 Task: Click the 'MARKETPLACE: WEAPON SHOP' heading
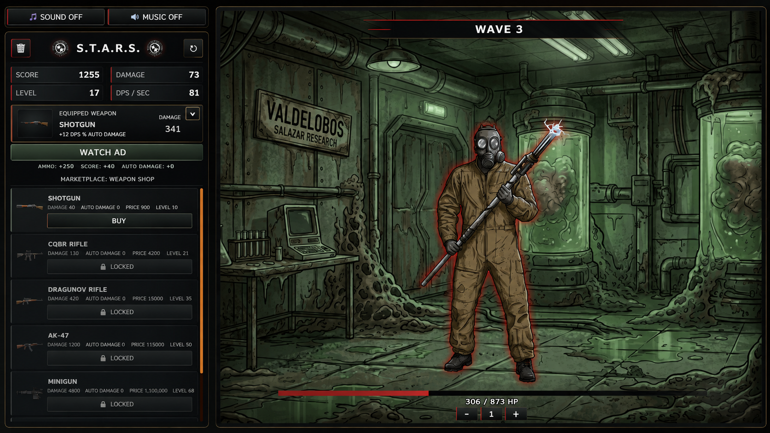click(x=107, y=179)
